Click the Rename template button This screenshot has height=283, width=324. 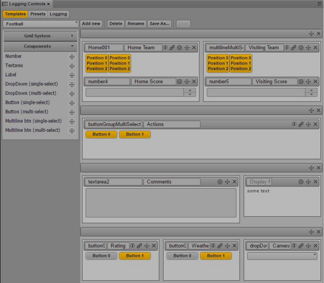click(x=136, y=24)
